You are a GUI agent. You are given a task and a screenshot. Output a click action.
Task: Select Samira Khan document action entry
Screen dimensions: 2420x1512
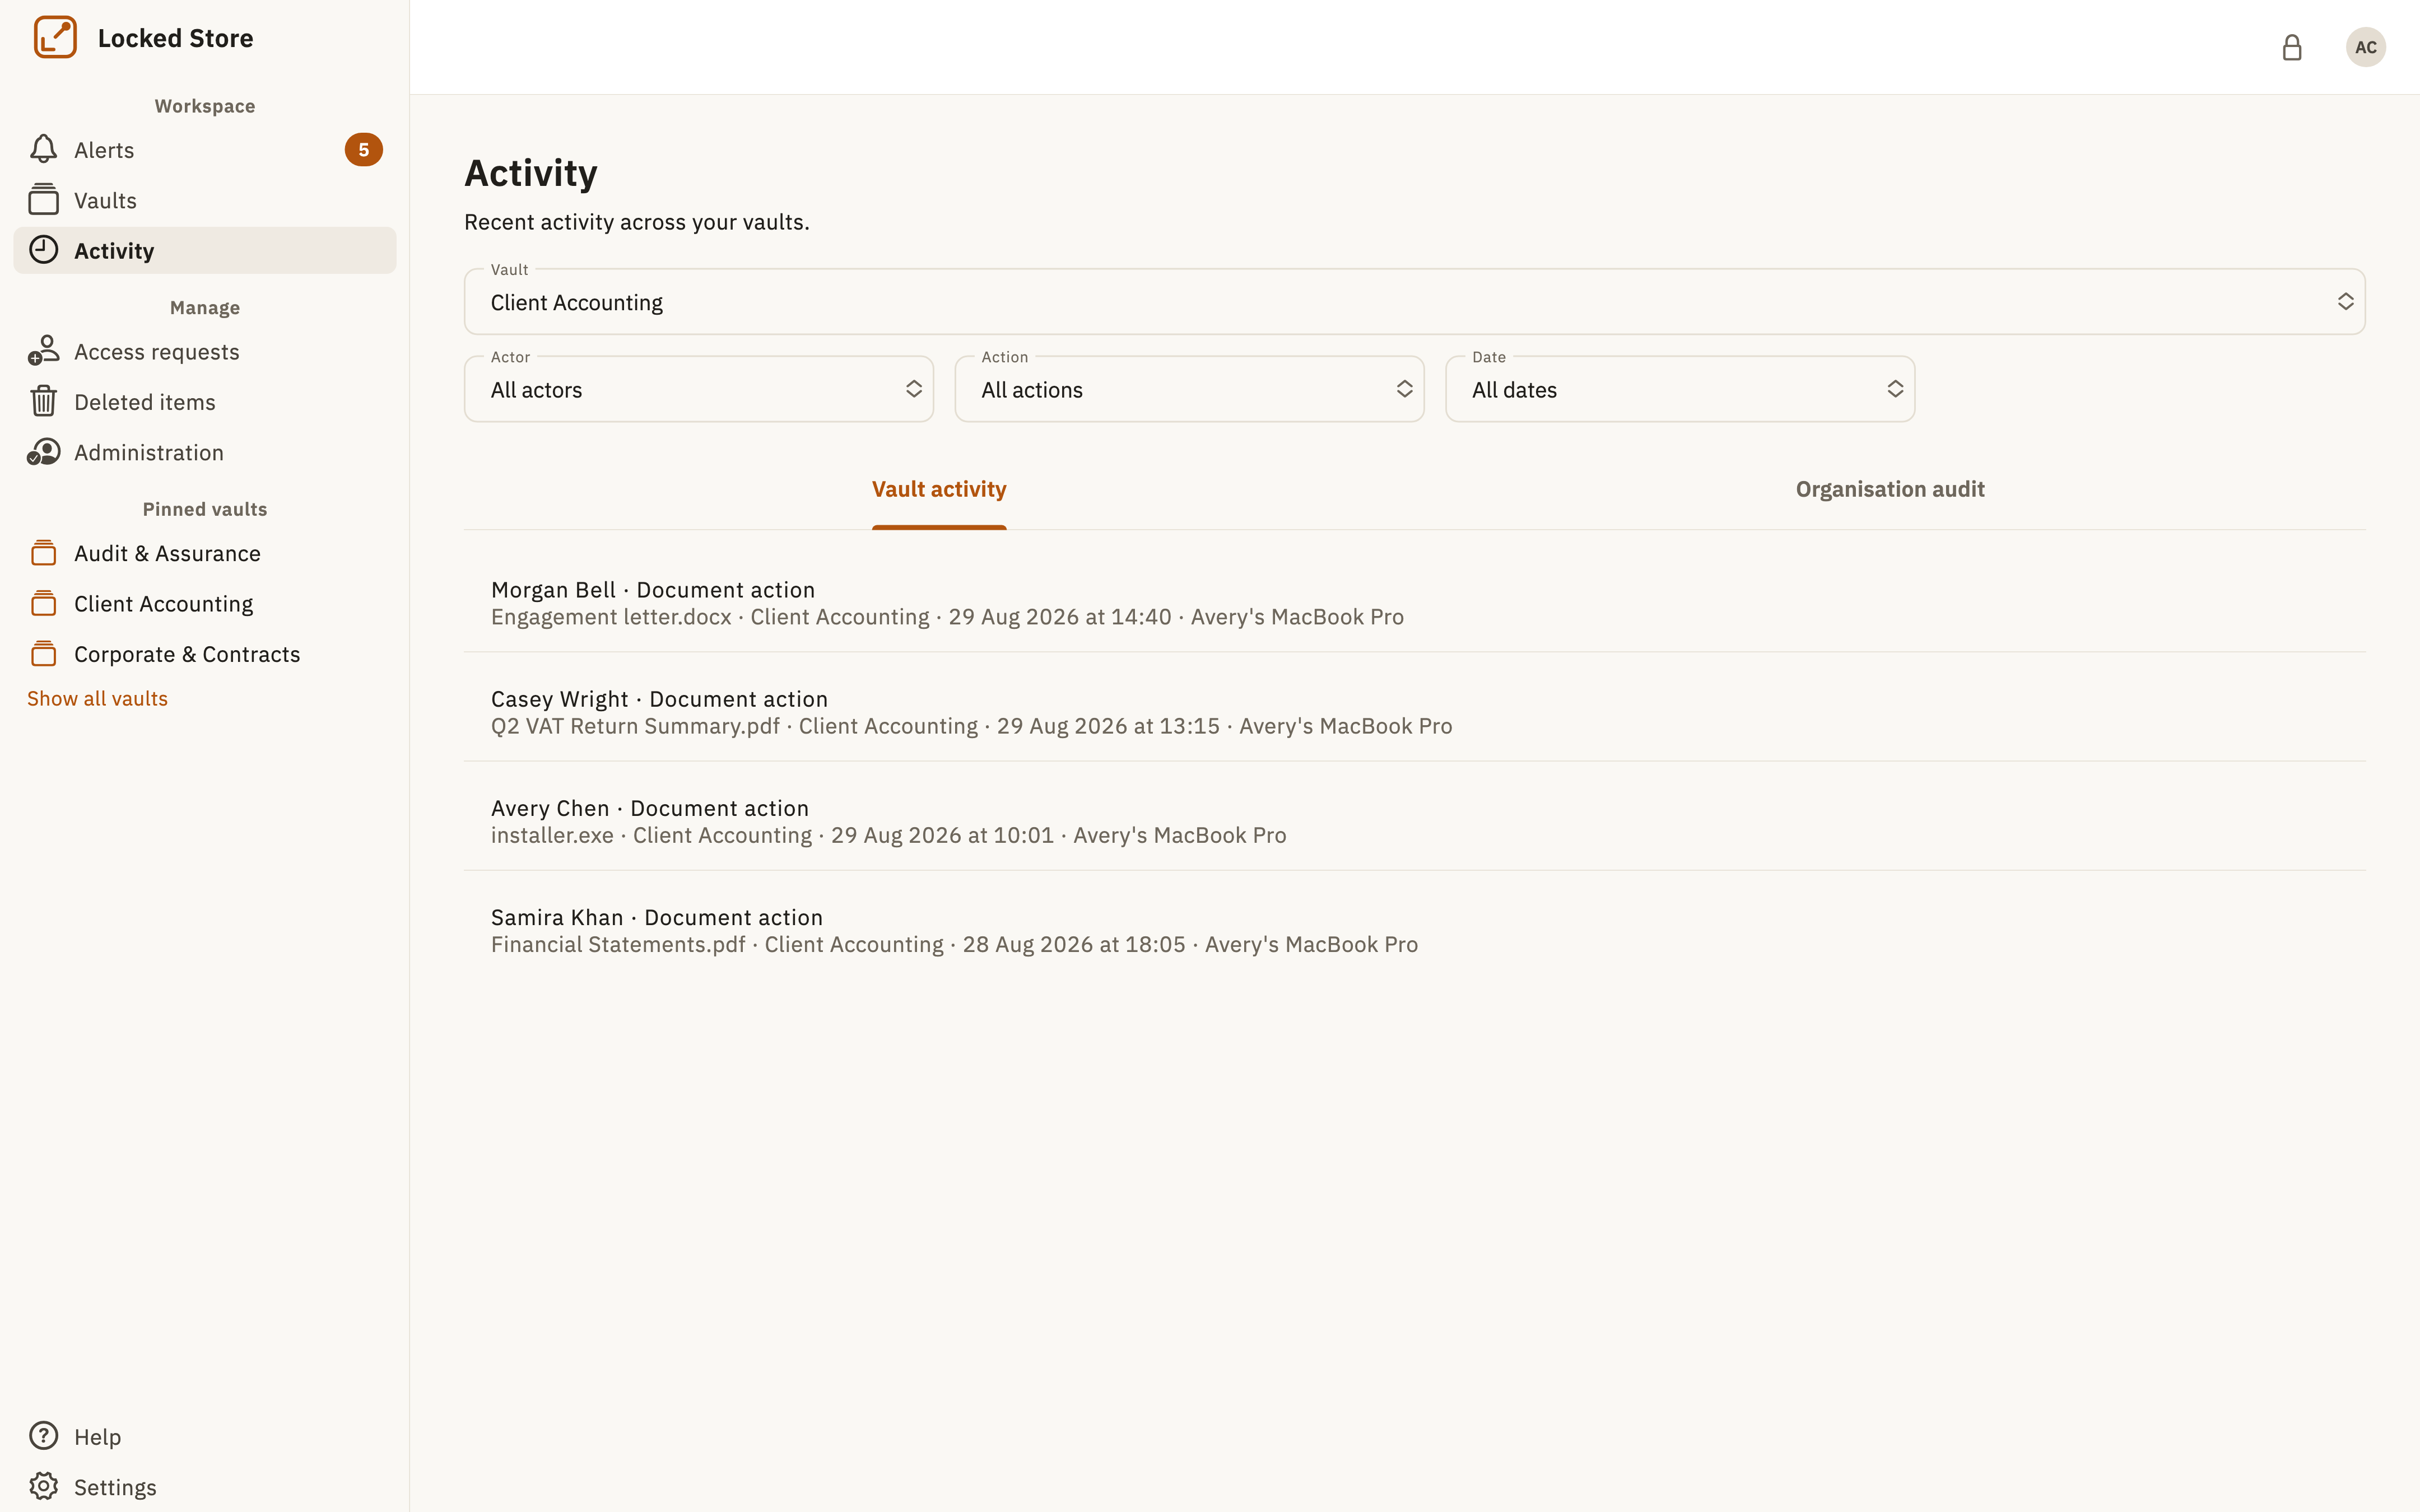(1414, 930)
